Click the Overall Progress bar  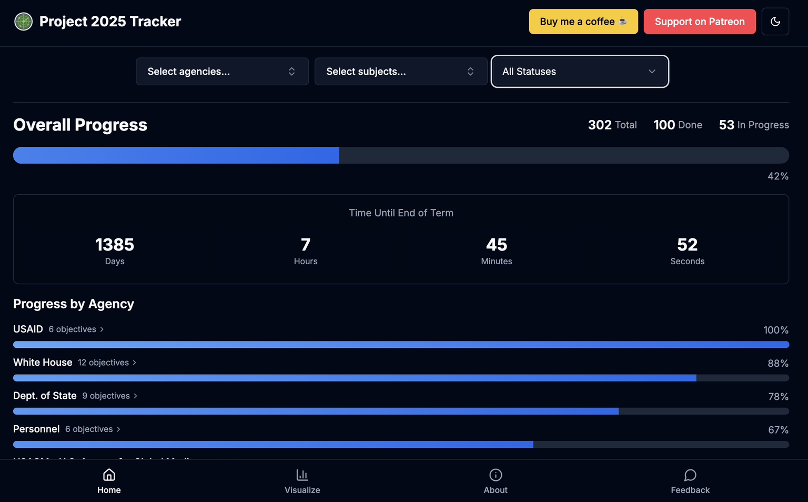tap(401, 155)
